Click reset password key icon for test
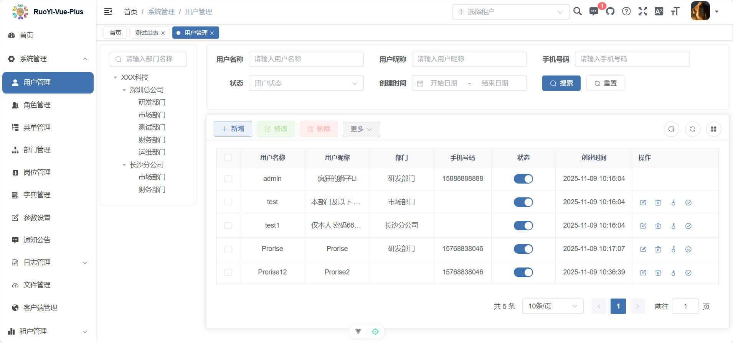The image size is (733, 343). point(674,202)
